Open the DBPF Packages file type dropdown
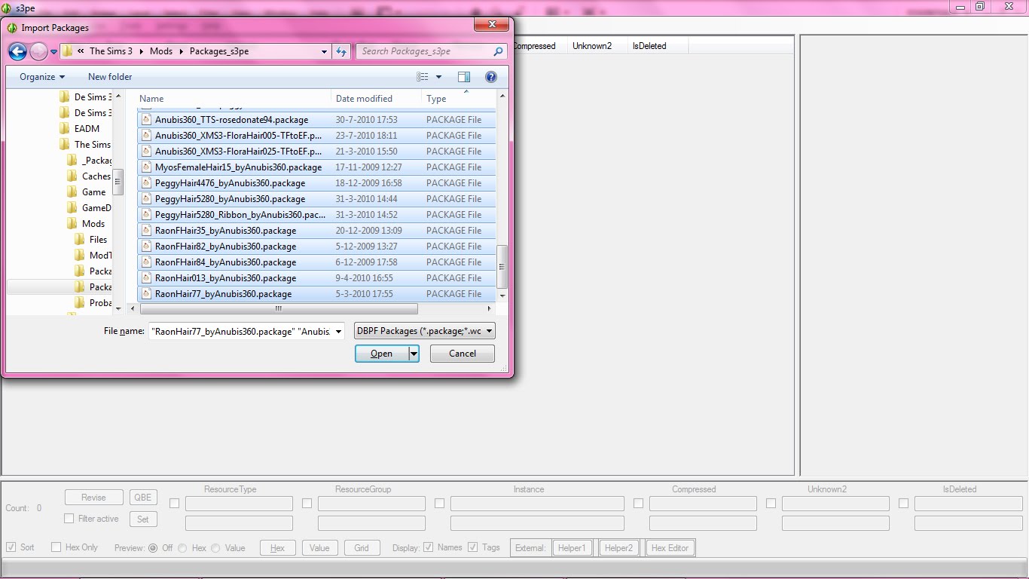 [488, 330]
